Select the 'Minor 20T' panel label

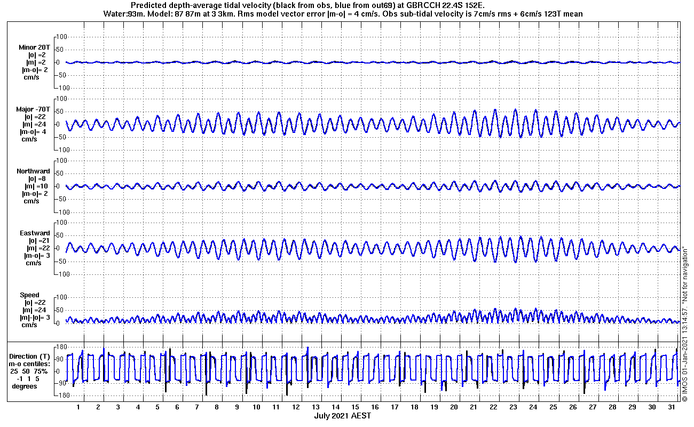coord(34,48)
